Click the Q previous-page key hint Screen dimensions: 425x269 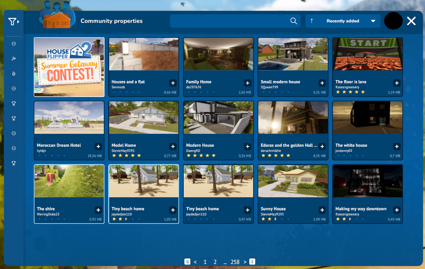187,262
